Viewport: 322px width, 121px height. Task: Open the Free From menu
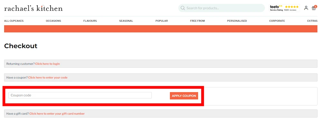(x=197, y=21)
